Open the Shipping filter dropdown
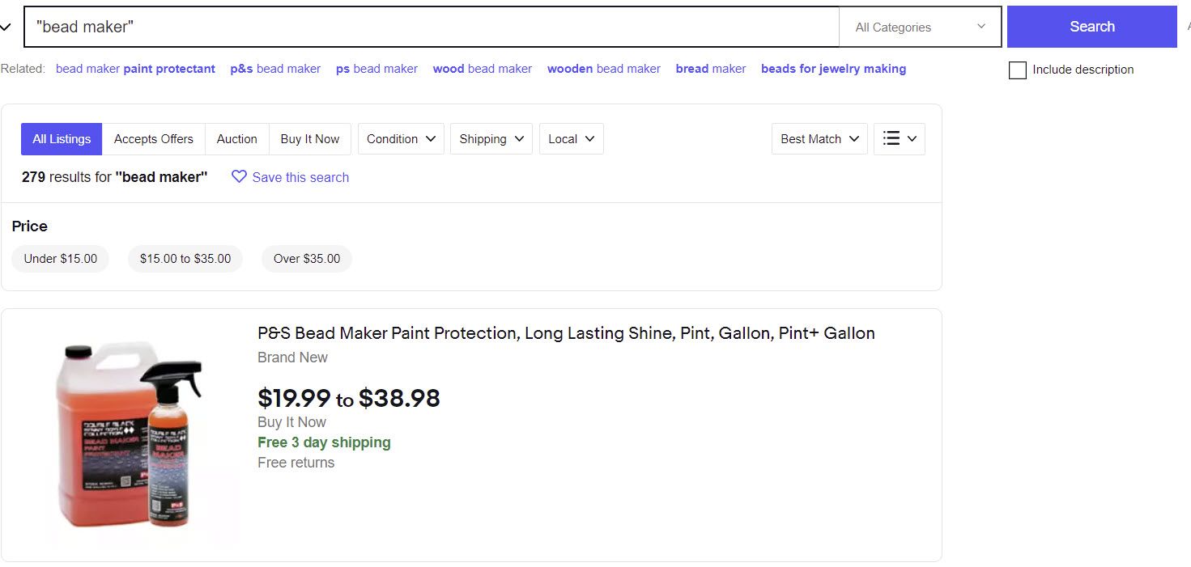The image size is (1191, 567). click(x=491, y=139)
